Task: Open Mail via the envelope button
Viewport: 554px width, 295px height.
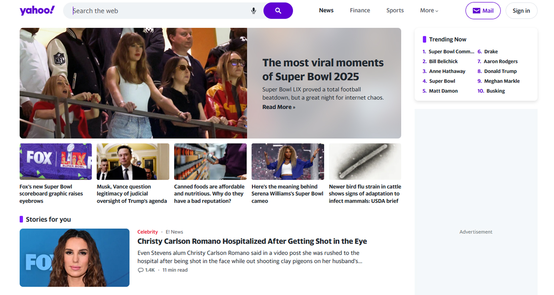Action: tap(483, 11)
